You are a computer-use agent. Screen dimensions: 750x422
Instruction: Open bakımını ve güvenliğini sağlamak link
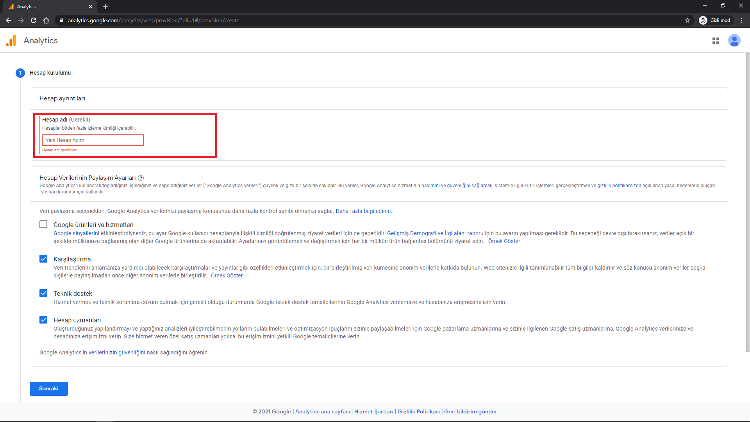coord(457,186)
